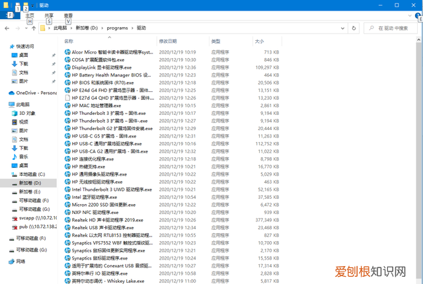Click the search box 在 驱动 中搜索
The image size is (423, 284).
pyautogui.click(x=391, y=28)
